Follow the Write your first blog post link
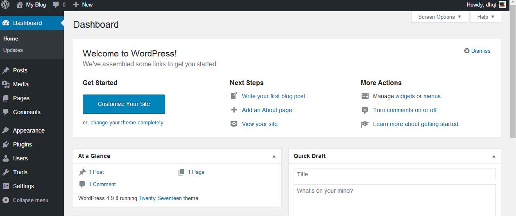This screenshot has width=516, height=216. point(273,96)
